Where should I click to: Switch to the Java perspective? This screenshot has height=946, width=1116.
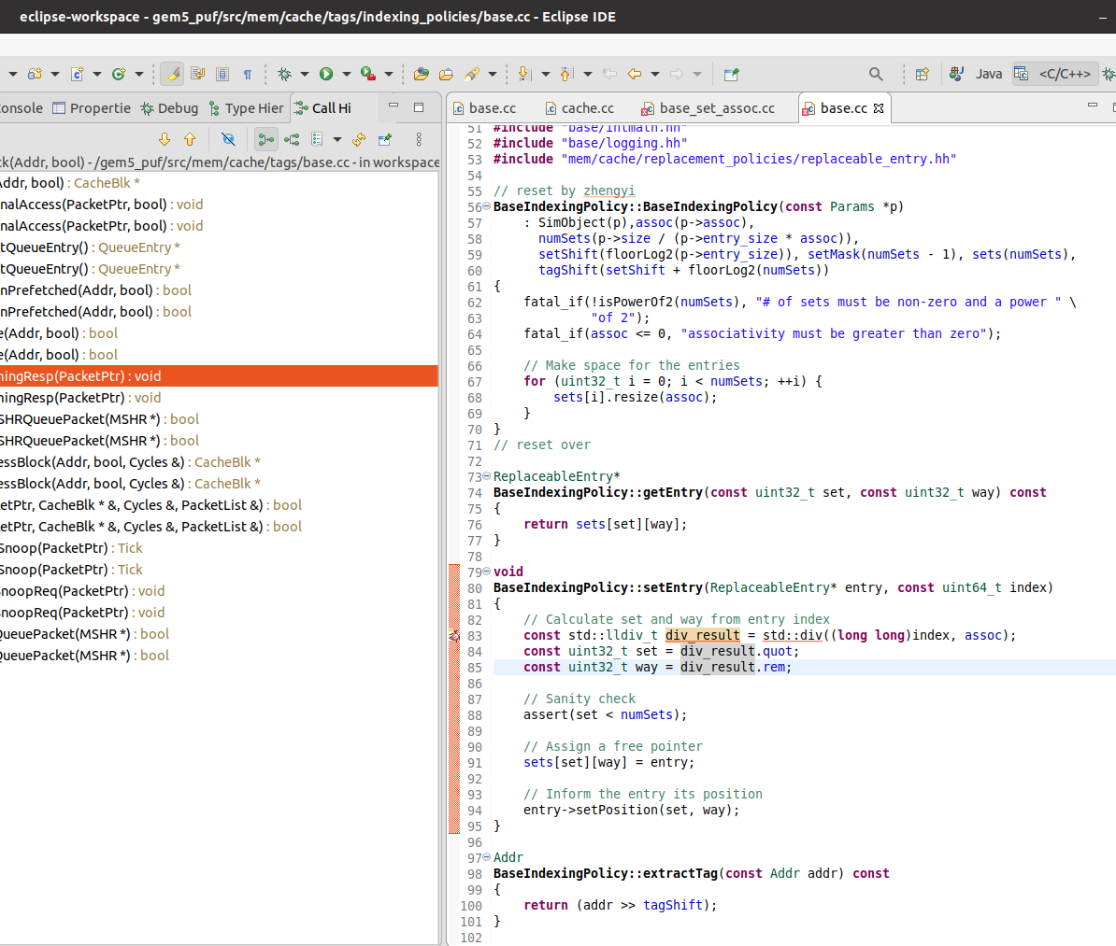click(977, 74)
